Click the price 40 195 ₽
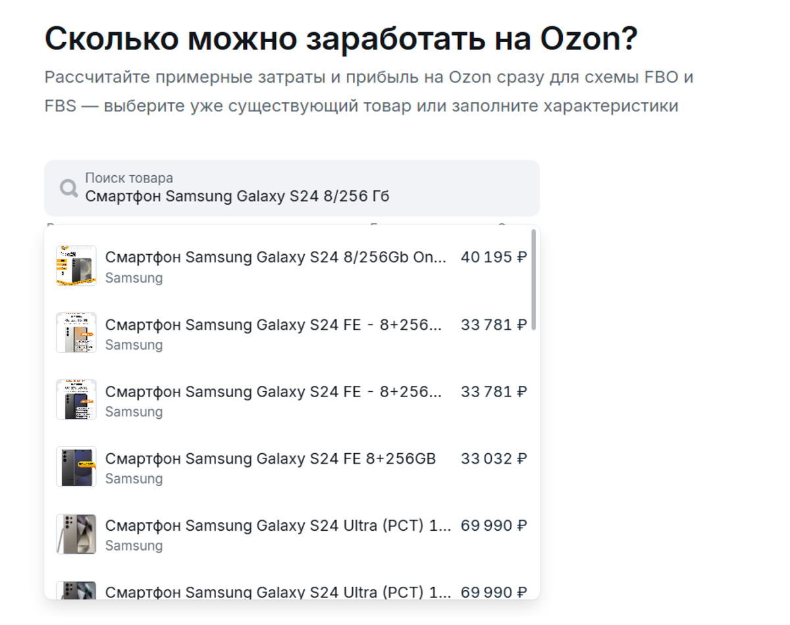790x625 pixels. pos(494,258)
